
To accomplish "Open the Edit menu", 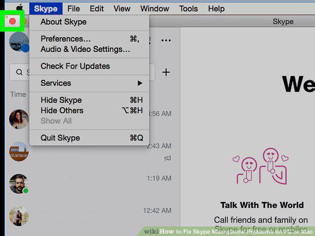I will click(x=96, y=9).
